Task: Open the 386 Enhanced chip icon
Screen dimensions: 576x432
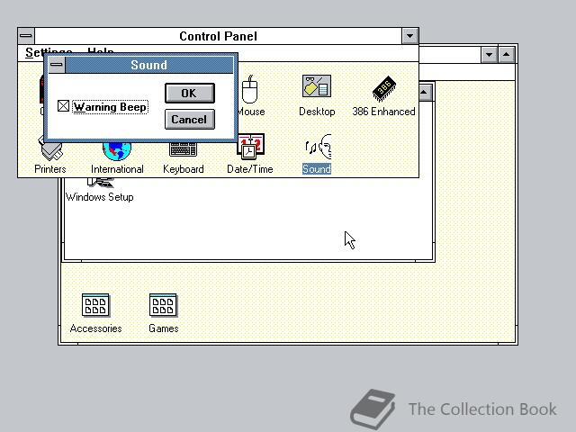Action: [x=384, y=88]
